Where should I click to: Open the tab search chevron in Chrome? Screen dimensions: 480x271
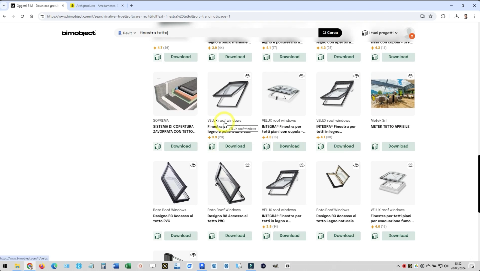[4, 5]
